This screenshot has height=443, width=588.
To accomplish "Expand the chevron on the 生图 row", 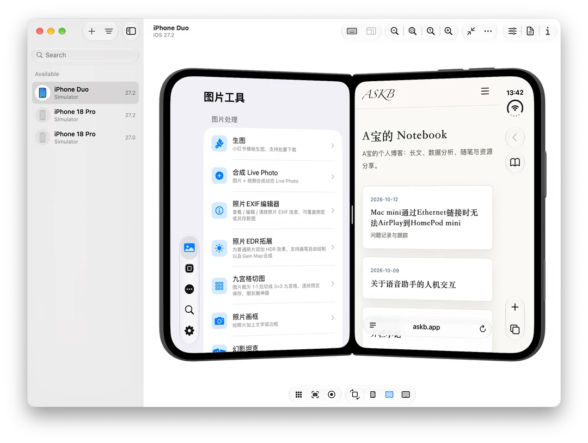I will click(333, 145).
